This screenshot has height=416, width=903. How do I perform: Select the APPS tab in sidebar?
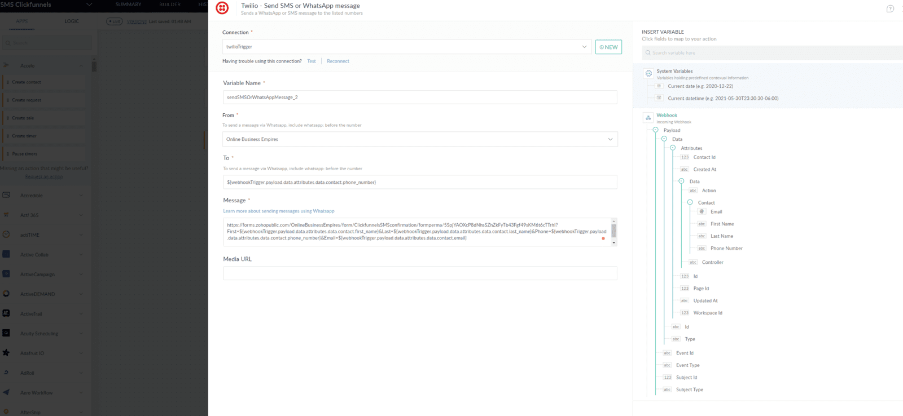click(x=22, y=21)
